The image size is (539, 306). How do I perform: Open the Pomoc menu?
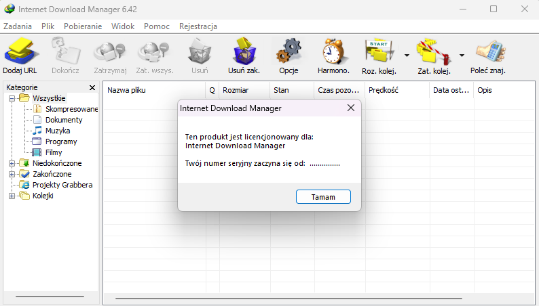pyautogui.click(x=157, y=26)
